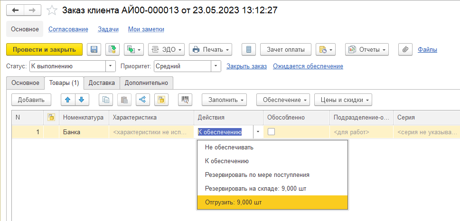Click the Зачет оплаты button
The image size is (460, 221).
coord(285,49)
